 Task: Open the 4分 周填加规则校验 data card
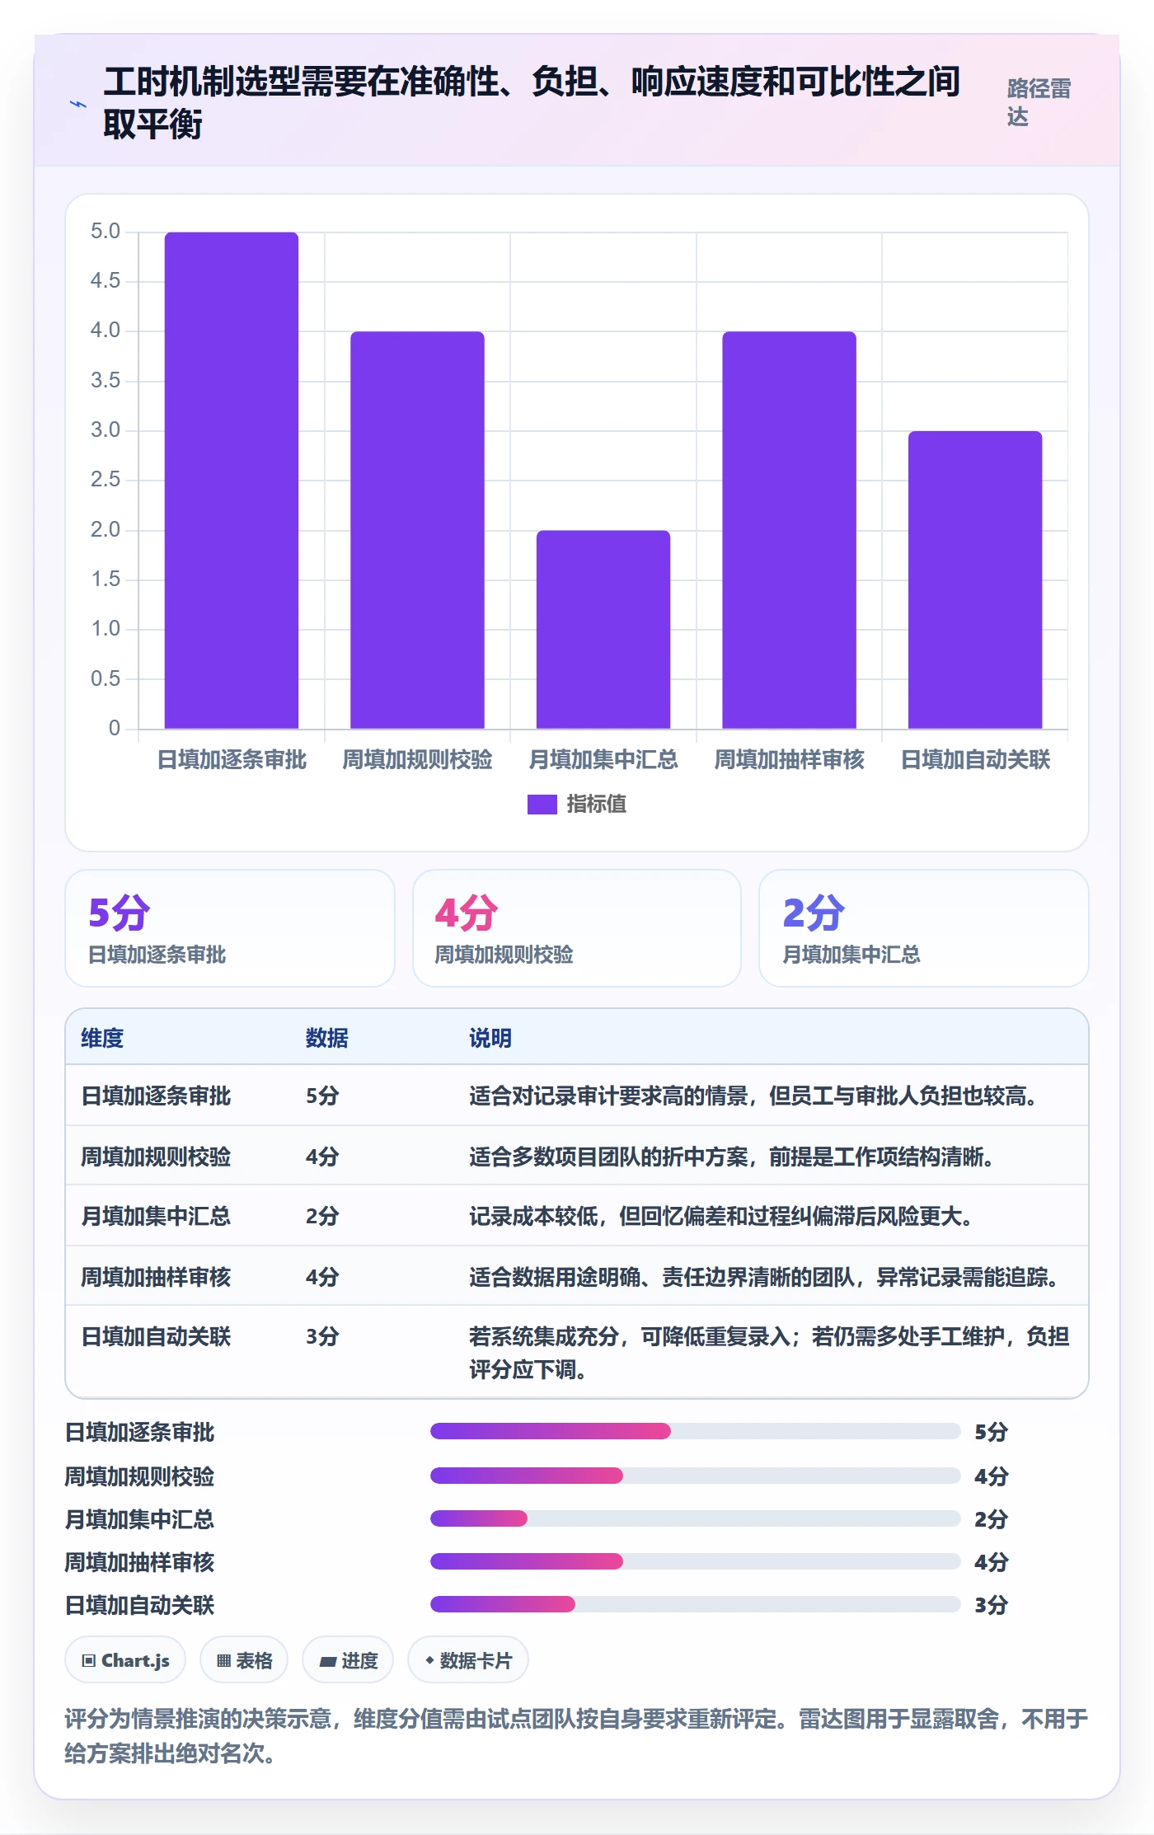(577, 928)
